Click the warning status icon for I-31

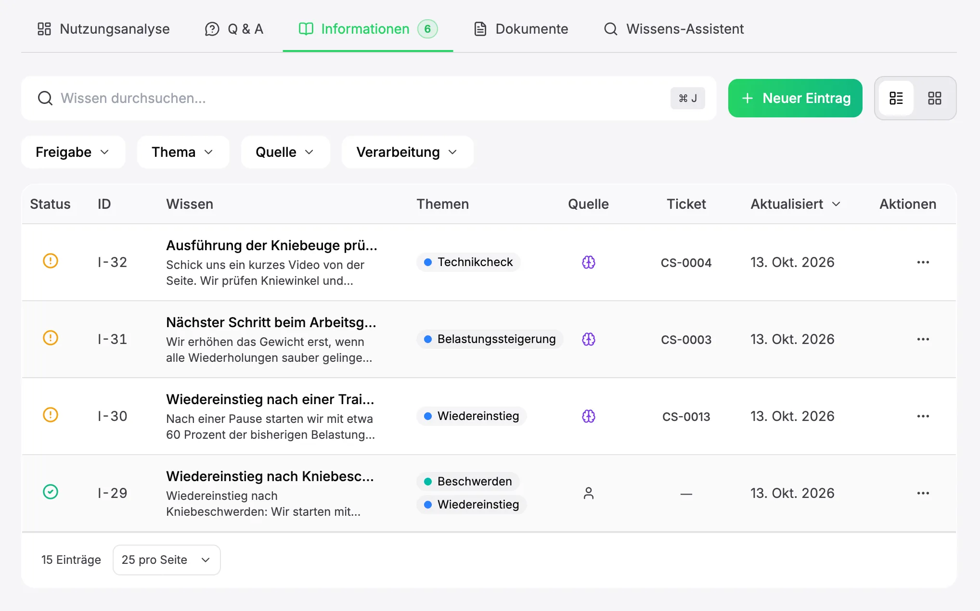pyautogui.click(x=51, y=338)
